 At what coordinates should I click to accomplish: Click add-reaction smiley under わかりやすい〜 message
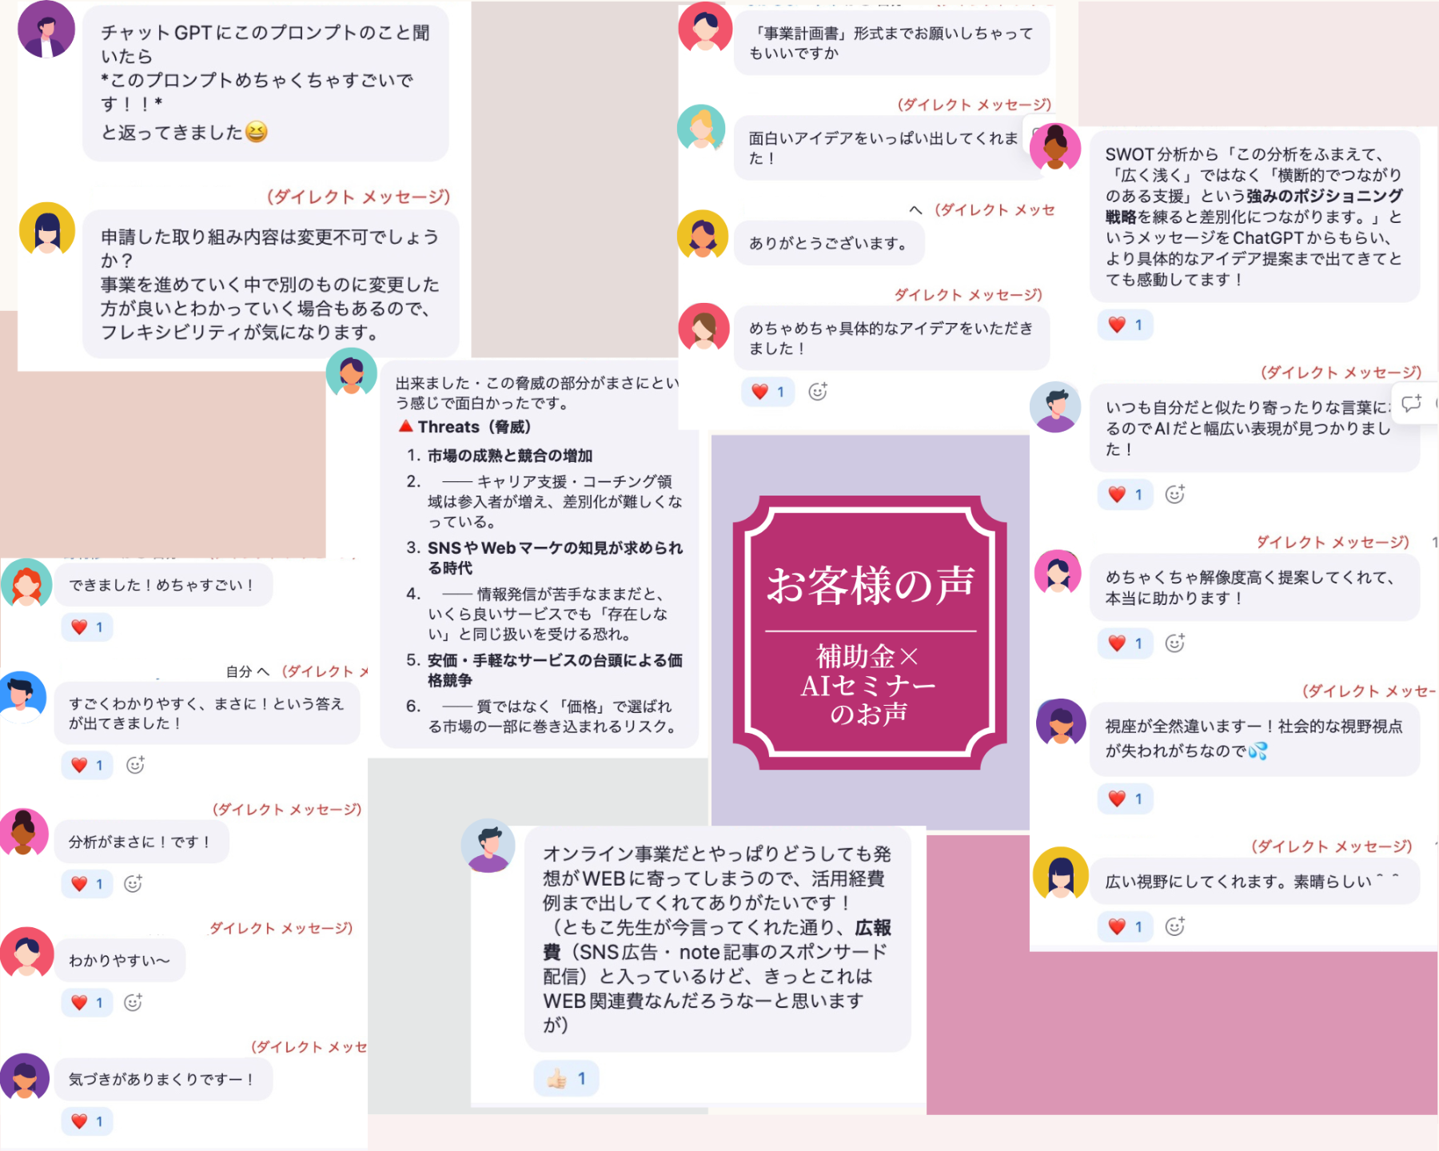click(133, 1002)
